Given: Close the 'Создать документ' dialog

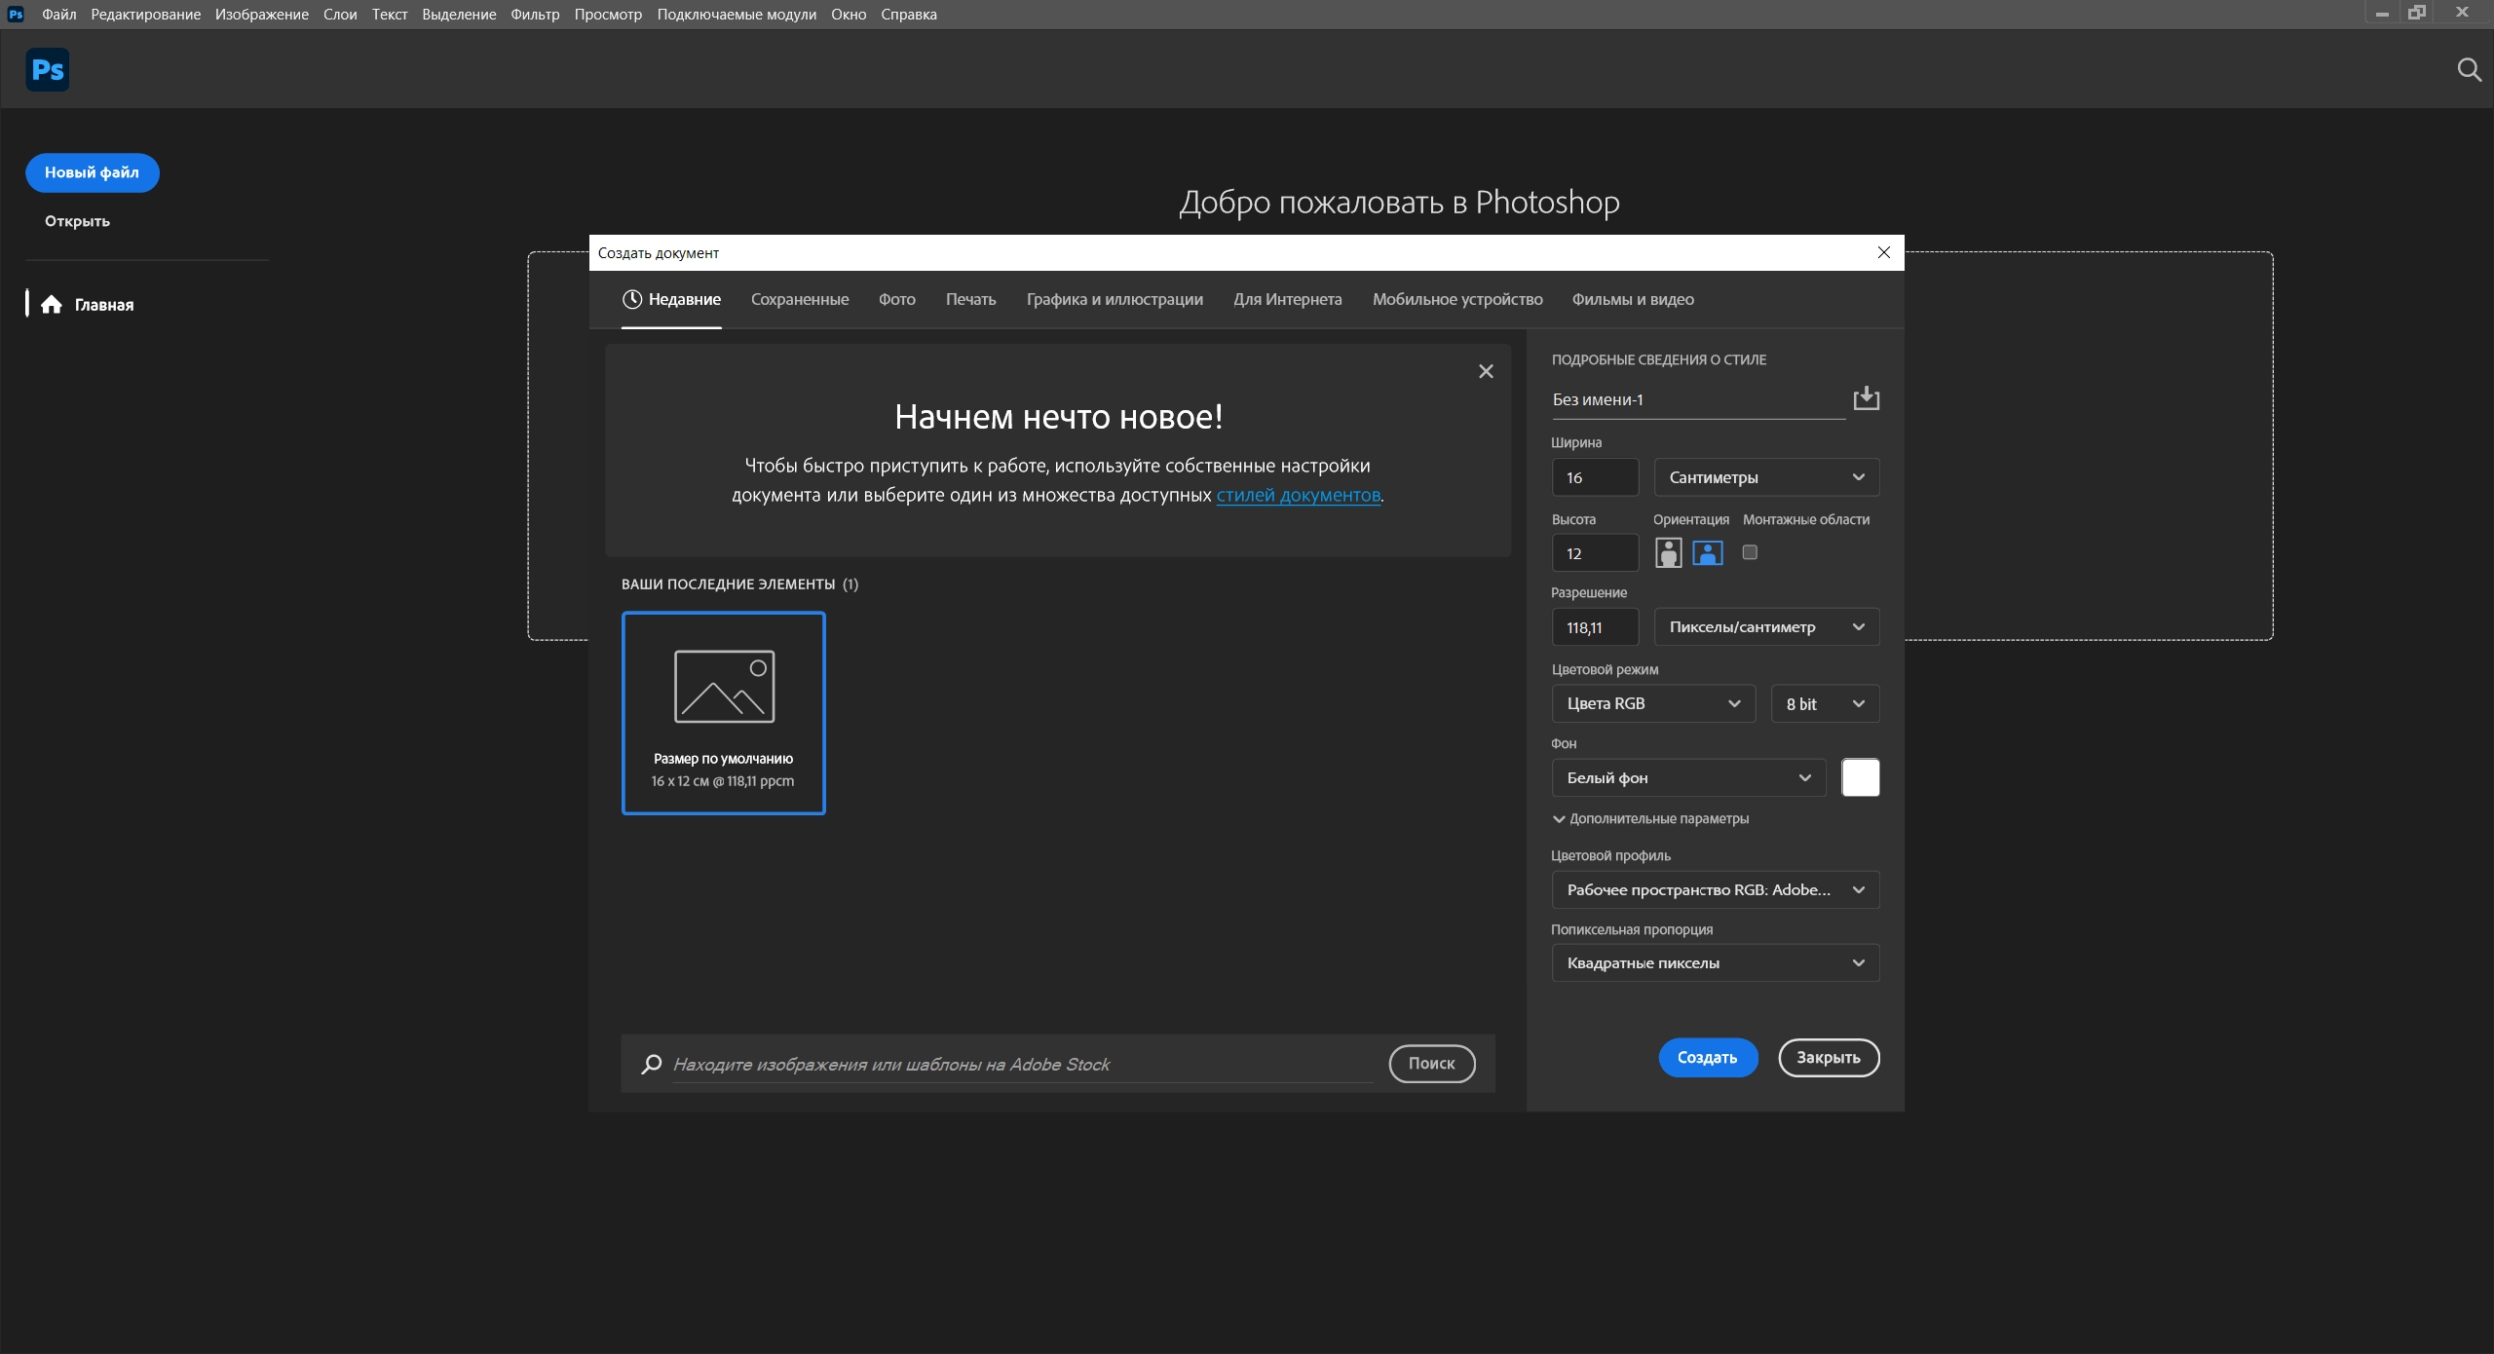Looking at the screenshot, I should point(1884,252).
